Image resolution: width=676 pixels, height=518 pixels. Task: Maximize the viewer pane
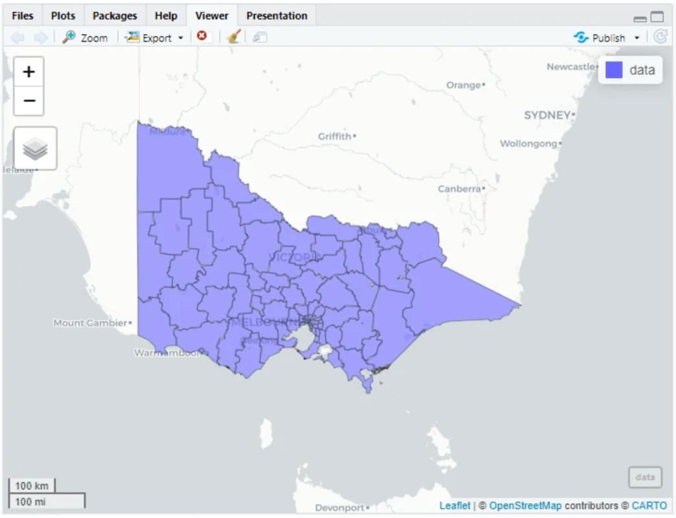click(x=657, y=17)
